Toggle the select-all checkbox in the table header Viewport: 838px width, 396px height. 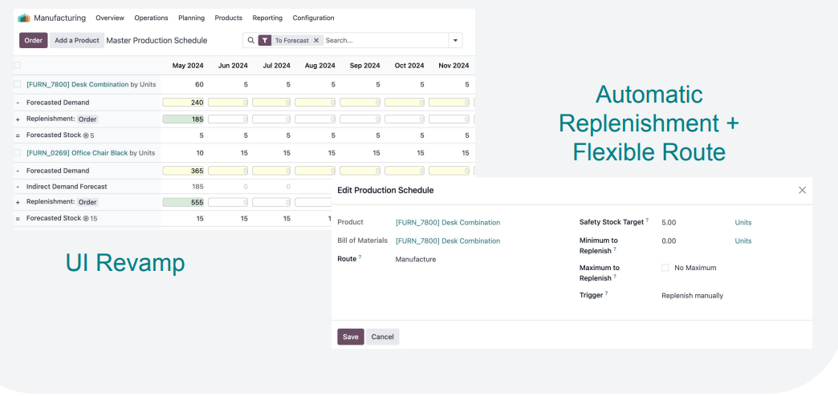tap(17, 65)
